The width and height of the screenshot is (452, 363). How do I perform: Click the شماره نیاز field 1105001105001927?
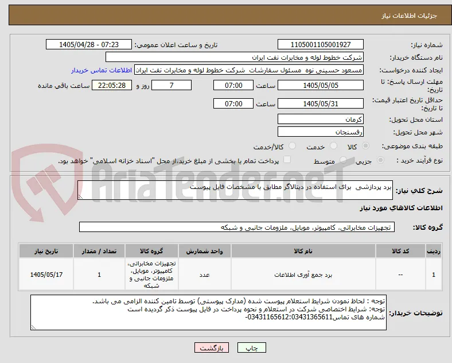point(321,44)
